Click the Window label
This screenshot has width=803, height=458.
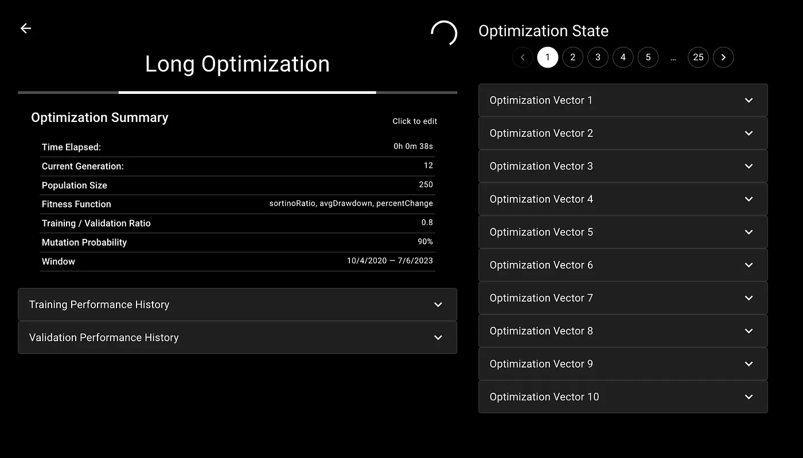pyautogui.click(x=59, y=262)
